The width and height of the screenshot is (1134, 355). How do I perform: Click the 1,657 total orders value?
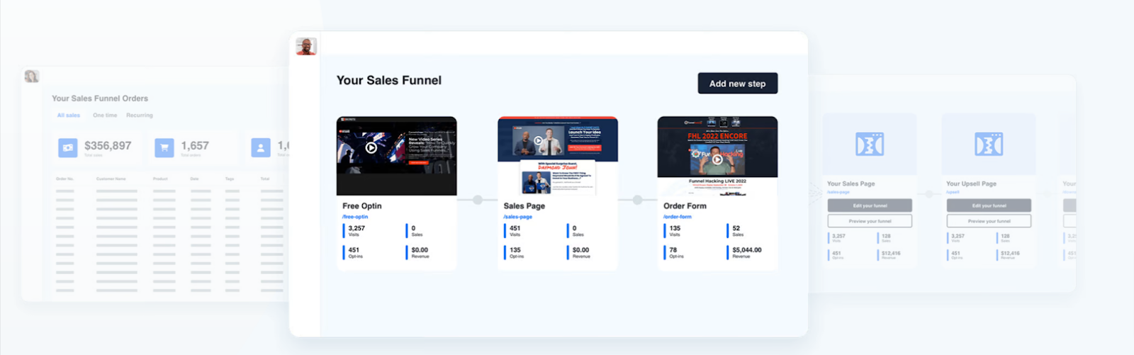click(x=195, y=145)
